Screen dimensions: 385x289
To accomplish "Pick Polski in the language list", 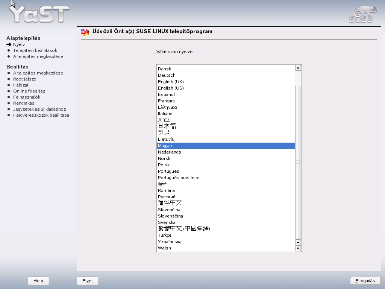I will click(x=226, y=165).
